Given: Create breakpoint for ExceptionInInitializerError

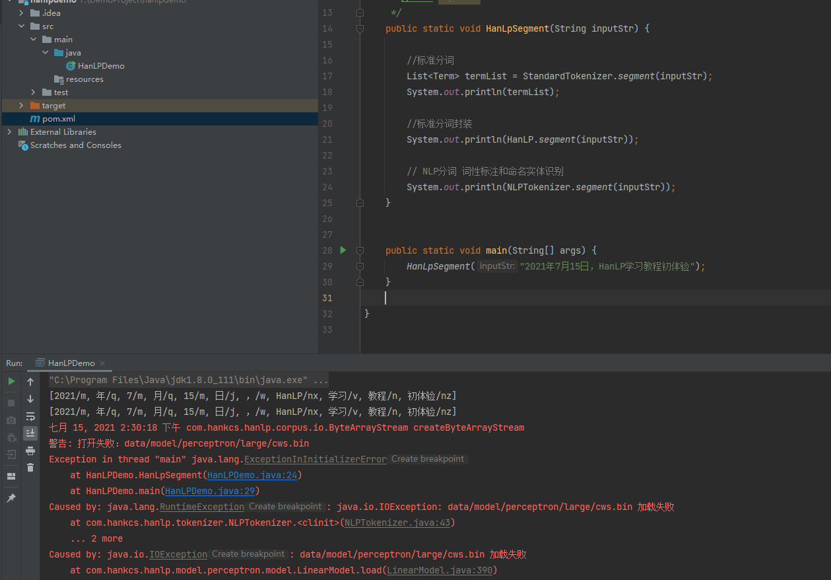Looking at the screenshot, I should click(428, 459).
